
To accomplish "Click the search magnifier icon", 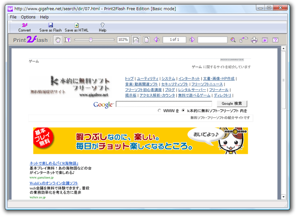I will [x=233, y=40].
